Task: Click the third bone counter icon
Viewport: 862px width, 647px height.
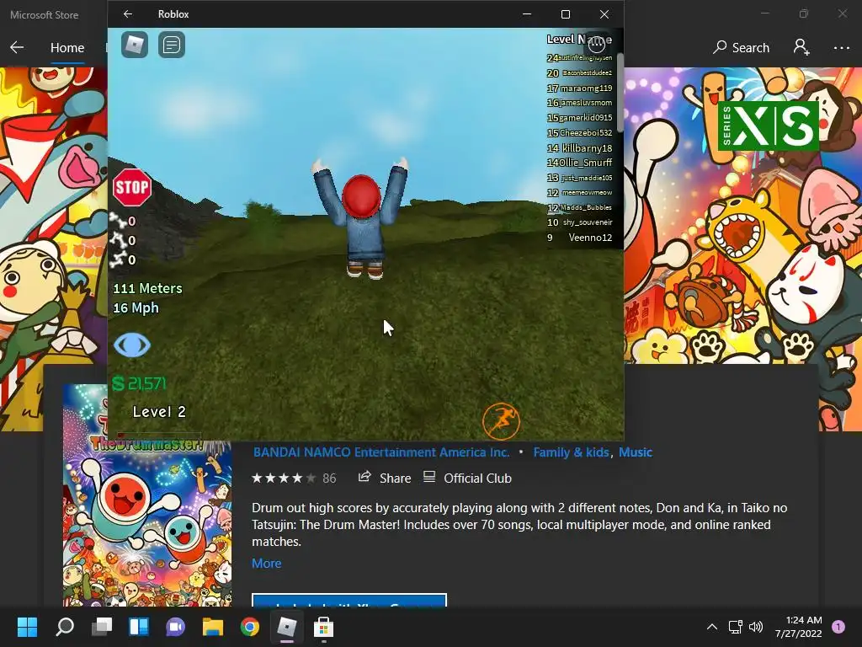Action: coord(117,259)
